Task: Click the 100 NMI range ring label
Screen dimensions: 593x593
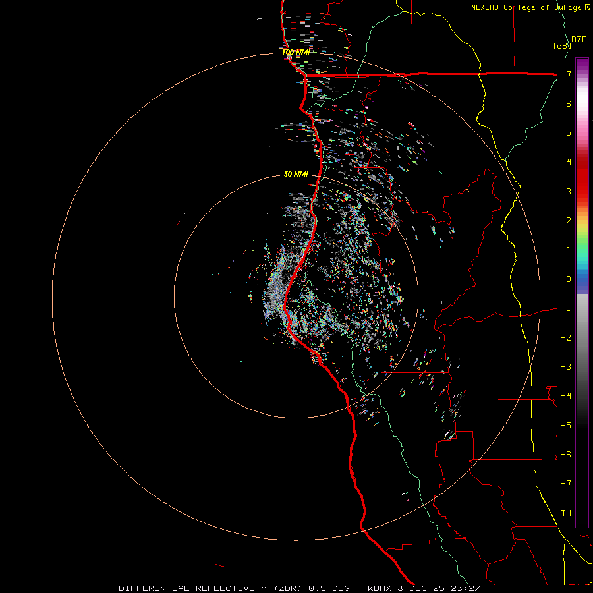Action: pyautogui.click(x=296, y=52)
